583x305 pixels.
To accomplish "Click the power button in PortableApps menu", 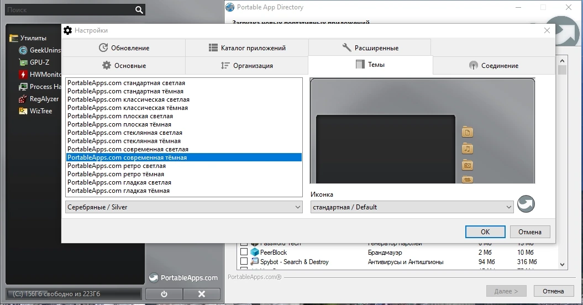I will click(164, 294).
